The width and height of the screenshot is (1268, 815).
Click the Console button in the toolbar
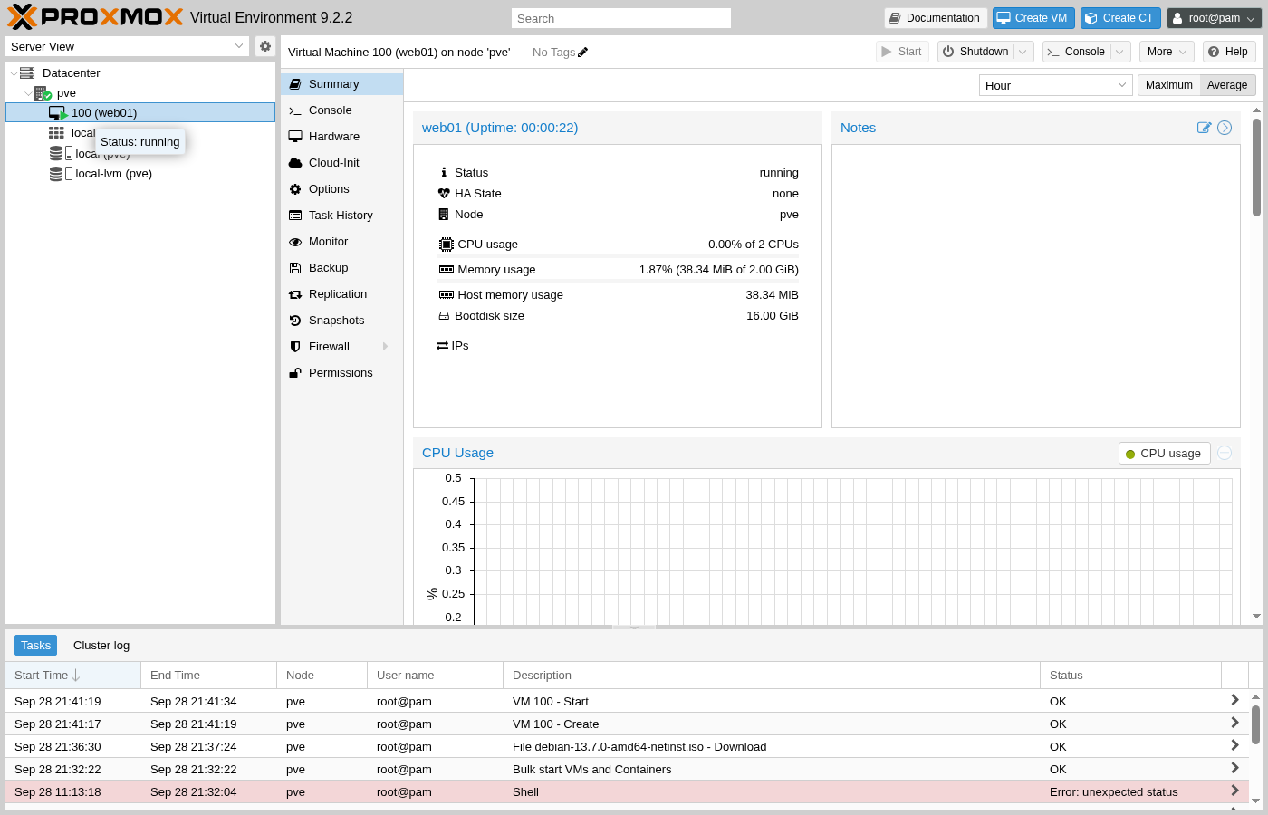click(1077, 52)
